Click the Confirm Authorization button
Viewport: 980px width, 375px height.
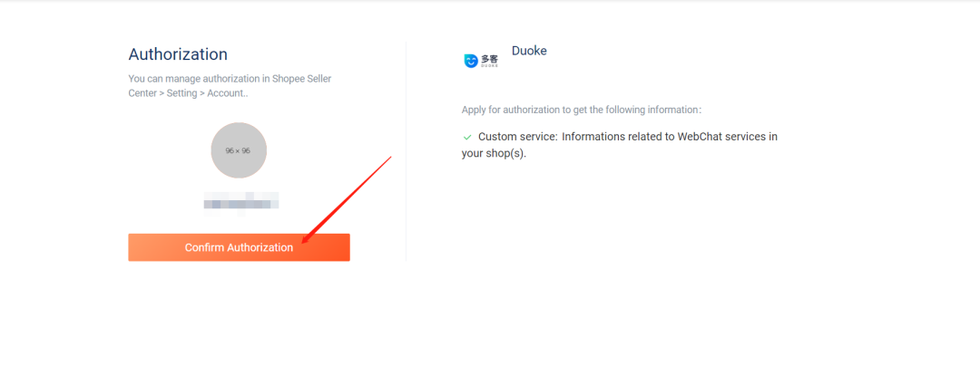239,247
